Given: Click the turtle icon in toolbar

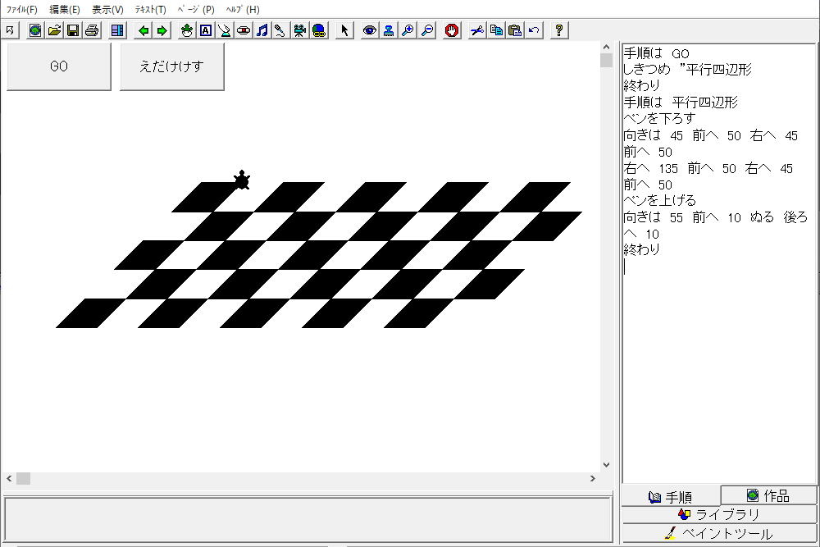Looking at the screenshot, I should pos(187,30).
